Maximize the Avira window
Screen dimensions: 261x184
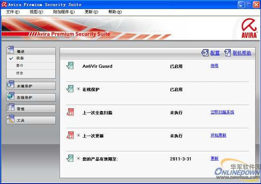coord(249,5)
